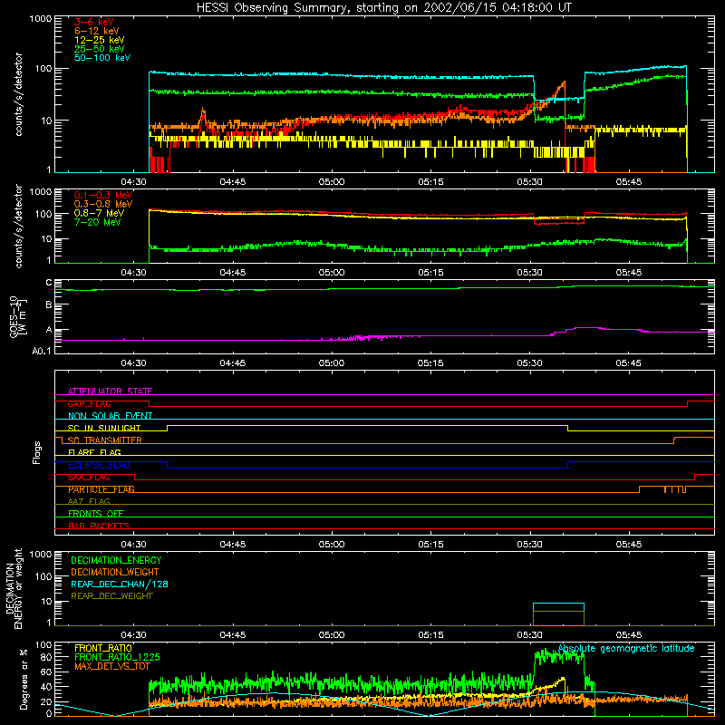Select the 3-6 keV legend label
The width and height of the screenshot is (725, 725).
click(94, 22)
